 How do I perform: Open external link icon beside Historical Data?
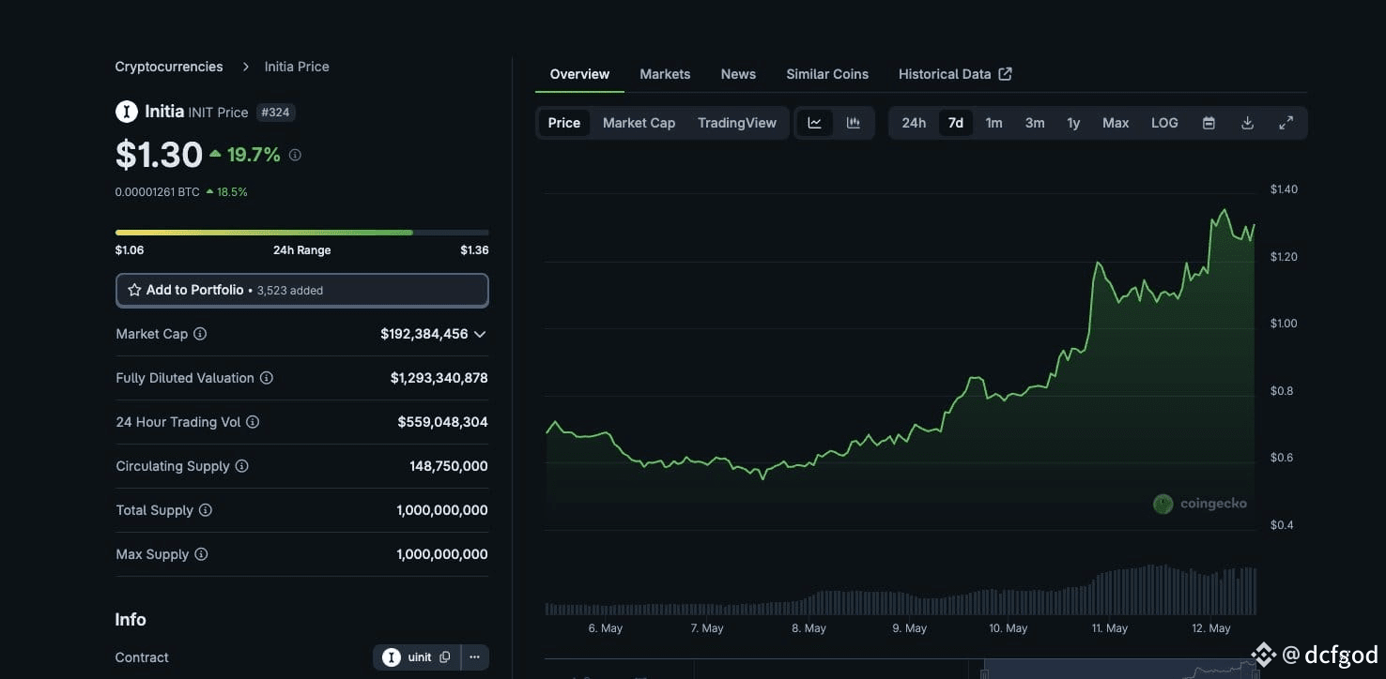coord(1005,74)
